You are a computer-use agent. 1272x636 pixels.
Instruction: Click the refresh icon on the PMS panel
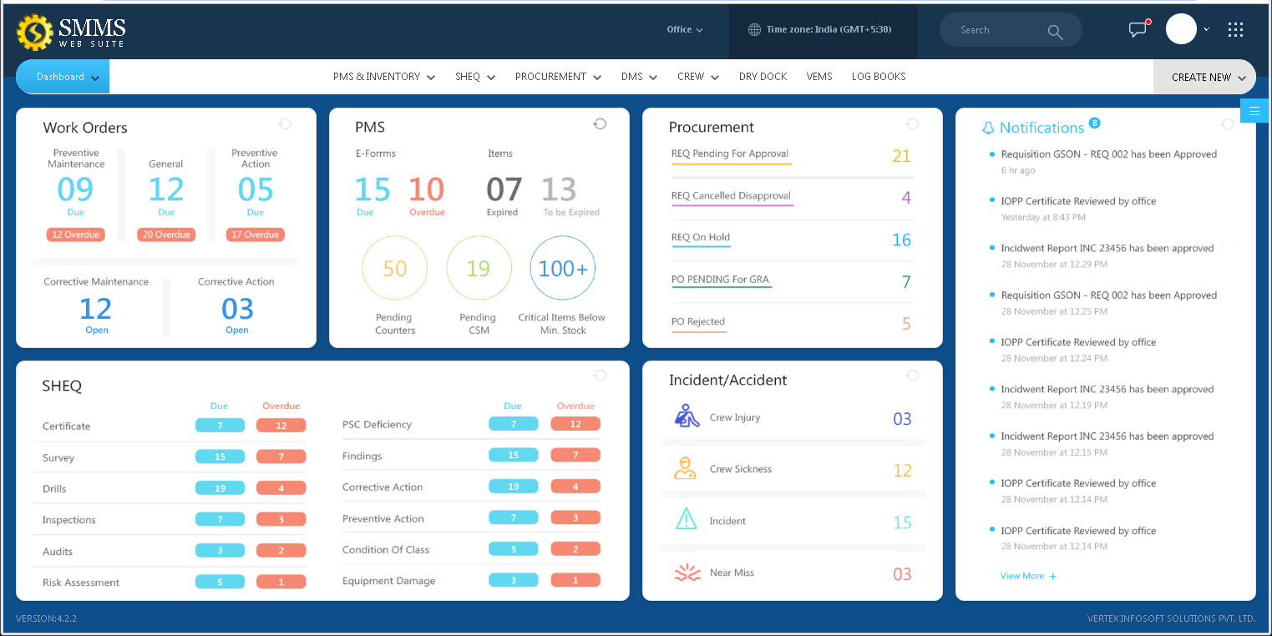[600, 123]
